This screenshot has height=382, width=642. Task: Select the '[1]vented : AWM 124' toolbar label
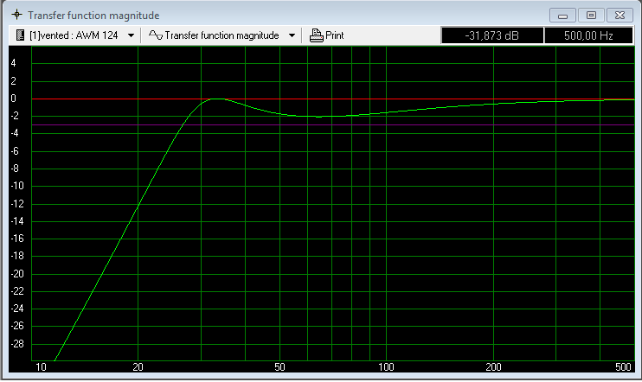74,35
